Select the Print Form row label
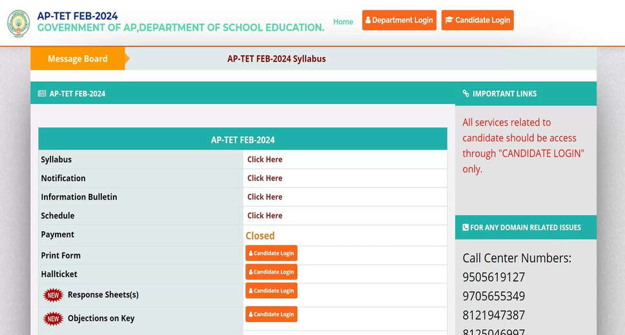The width and height of the screenshot is (625, 335). pyautogui.click(x=61, y=255)
